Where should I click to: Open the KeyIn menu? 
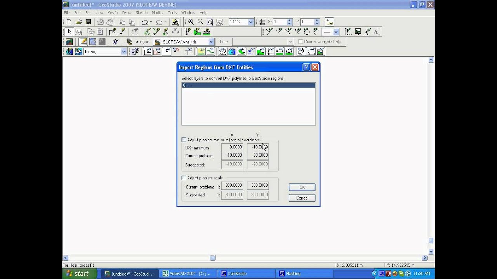[113, 13]
